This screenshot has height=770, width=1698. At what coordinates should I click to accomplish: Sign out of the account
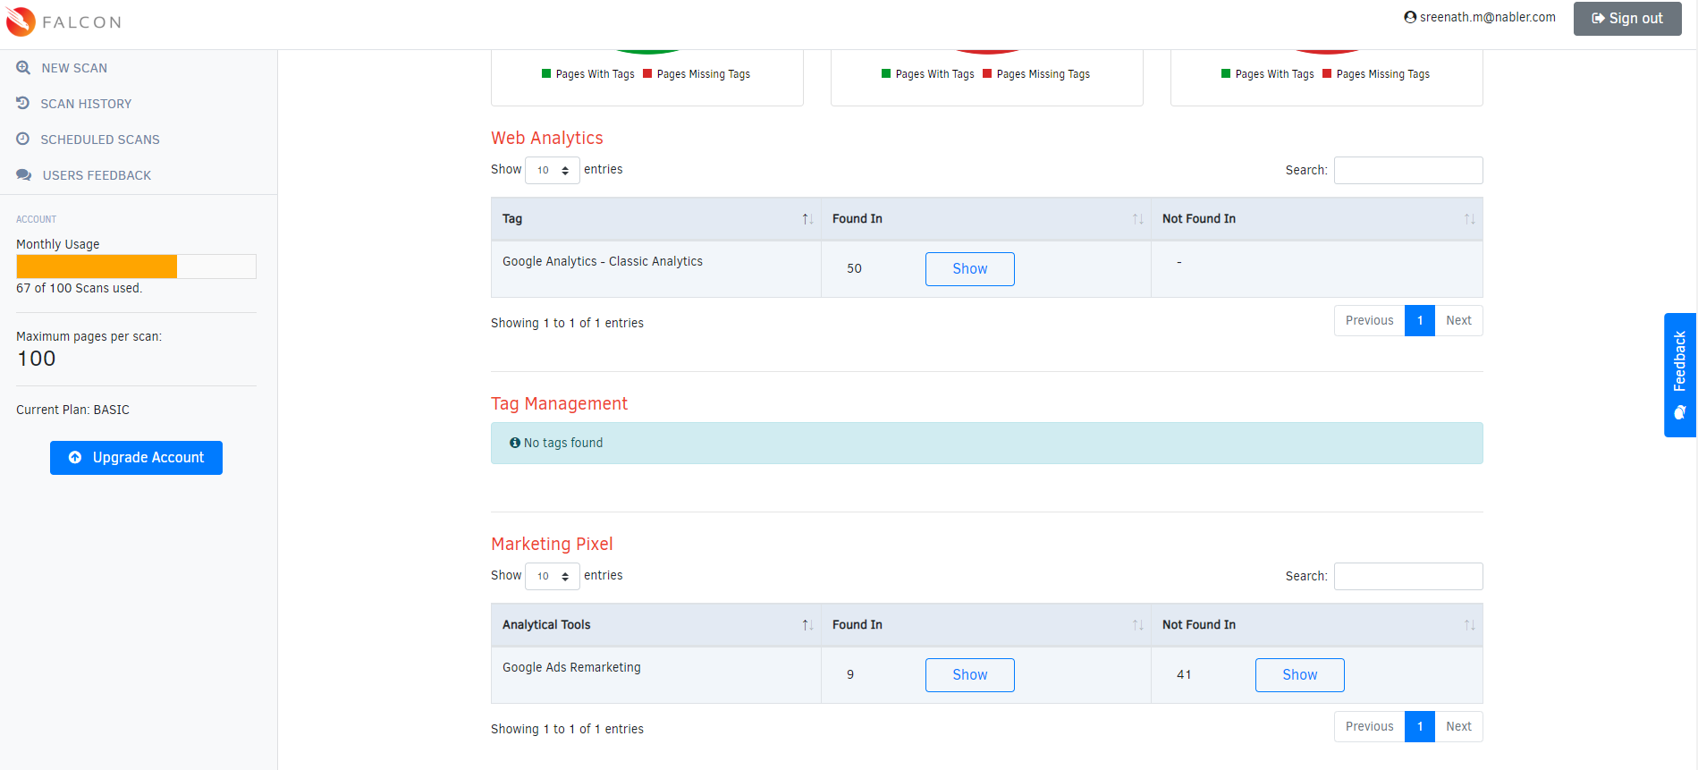pos(1626,18)
